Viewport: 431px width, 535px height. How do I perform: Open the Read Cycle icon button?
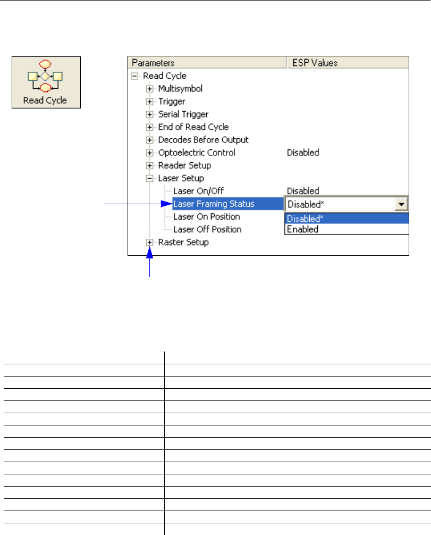click(46, 82)
